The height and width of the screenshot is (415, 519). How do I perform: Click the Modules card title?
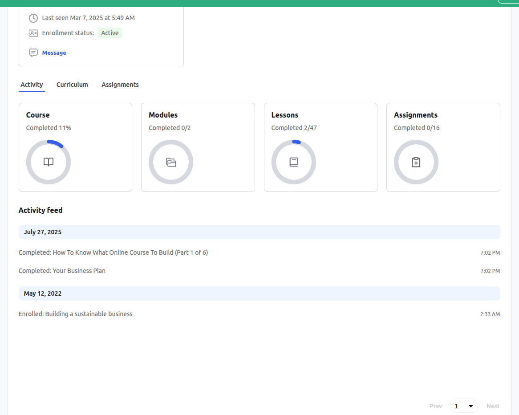point(163,115)
